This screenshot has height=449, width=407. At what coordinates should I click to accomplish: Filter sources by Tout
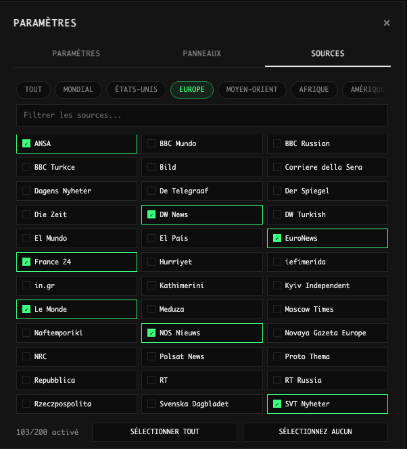pyautogui.click(x=33, y=89)
